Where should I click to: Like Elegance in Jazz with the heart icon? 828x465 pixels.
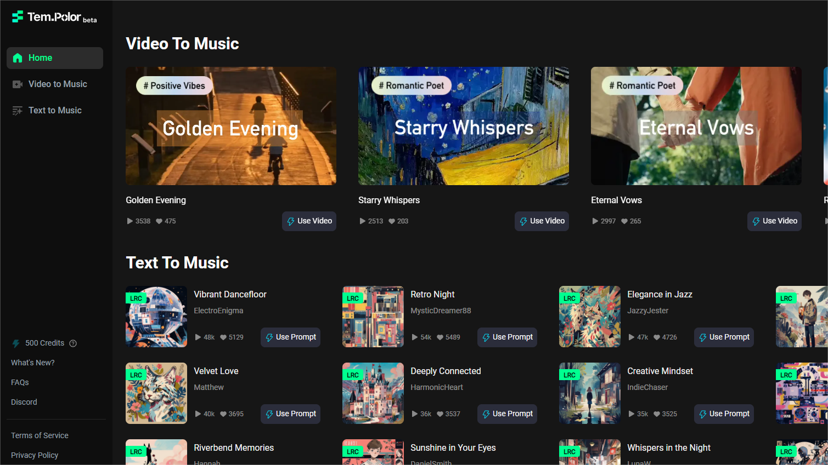(657, 337)
